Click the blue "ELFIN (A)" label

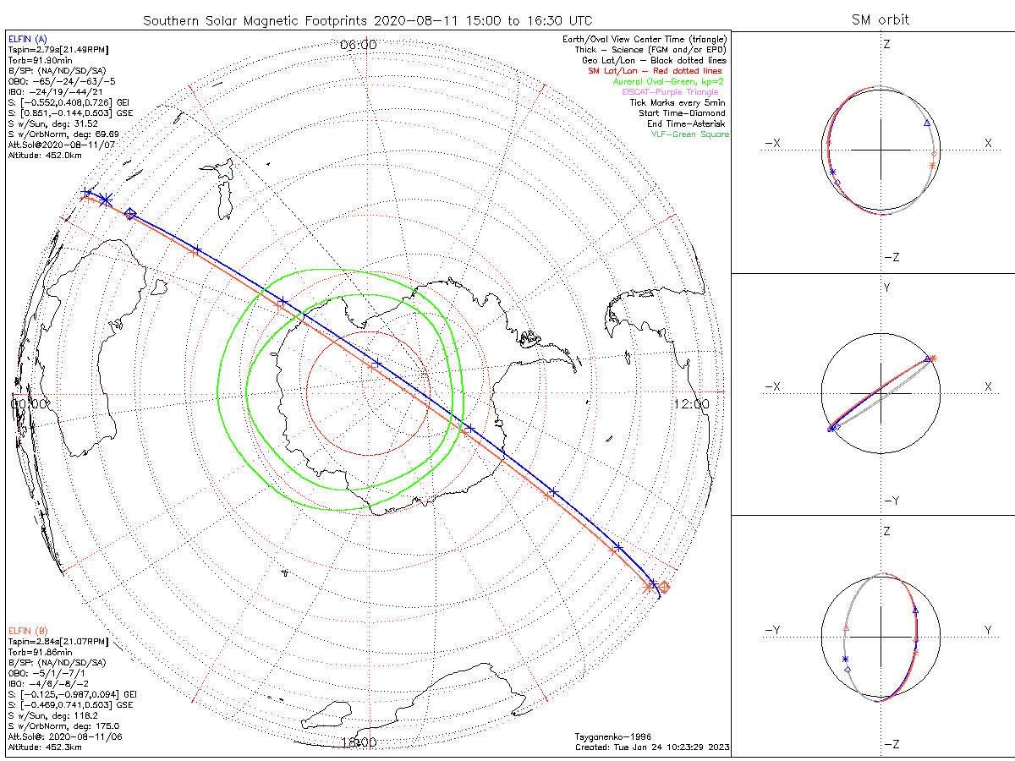tap(28, 39)
